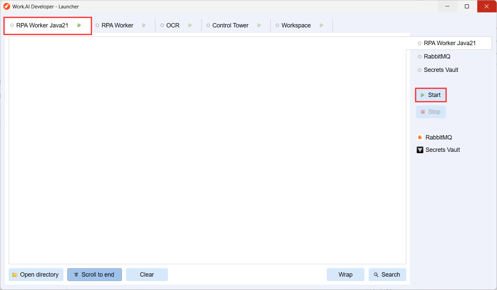Open Search in the log
The width and height of the screenshot is (497, 290).
click(387, 275)
